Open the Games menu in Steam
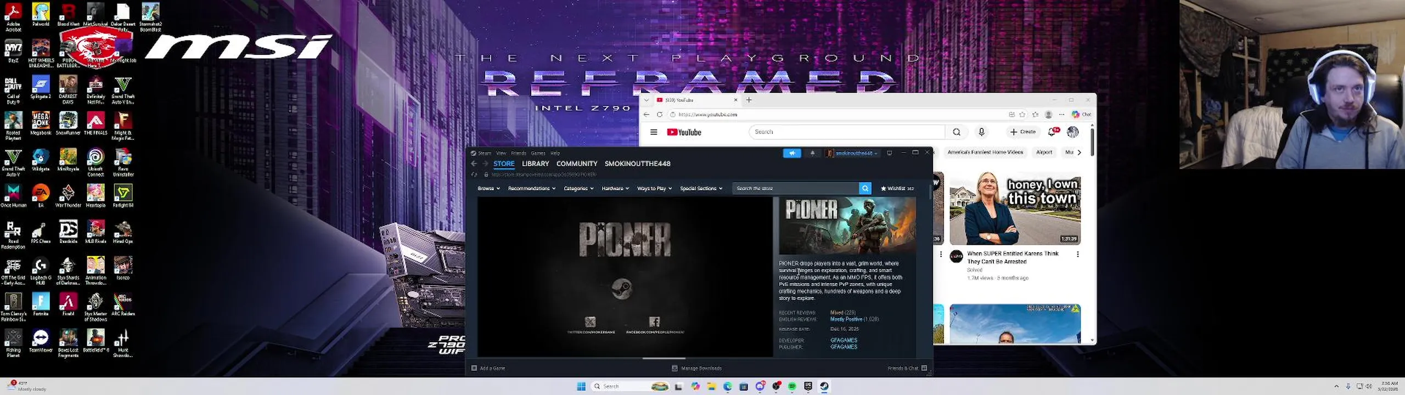Viewport: 1405px width, 395px height. pos(538,153)
